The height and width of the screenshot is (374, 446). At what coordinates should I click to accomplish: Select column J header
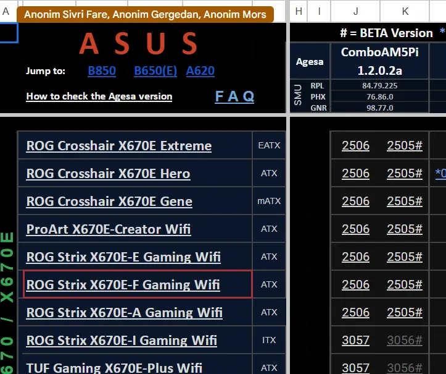[x=355, y=11]
